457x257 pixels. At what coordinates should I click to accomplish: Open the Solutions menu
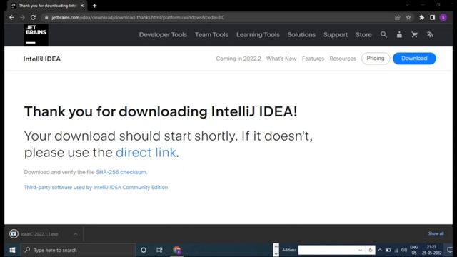(301, 35)
